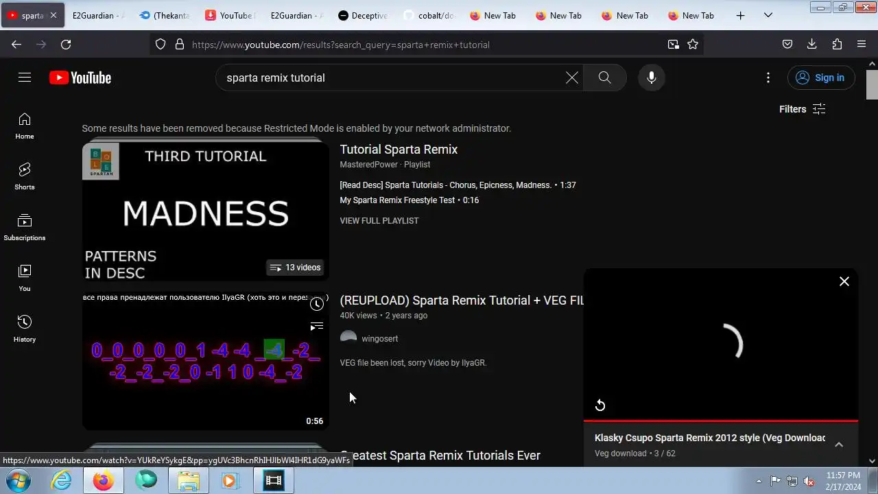Expand the miniplayer playlist chevron
Screen dimensions: 878x494
[x=838, y=445]
